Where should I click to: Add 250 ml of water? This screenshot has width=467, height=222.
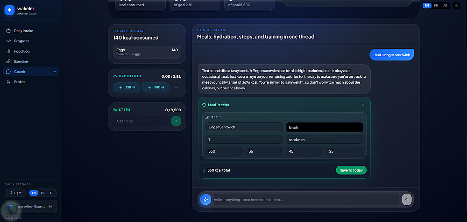(127, 87)
